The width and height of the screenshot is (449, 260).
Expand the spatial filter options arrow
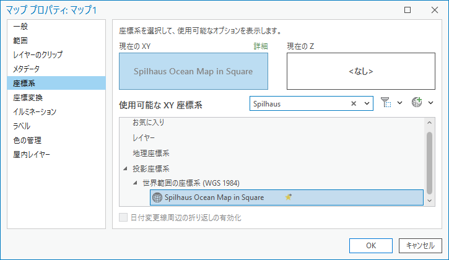[x=399, y=103]
